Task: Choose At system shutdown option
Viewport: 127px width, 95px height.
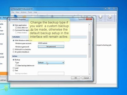Action: pyautogui.click(x=13, y=52)
